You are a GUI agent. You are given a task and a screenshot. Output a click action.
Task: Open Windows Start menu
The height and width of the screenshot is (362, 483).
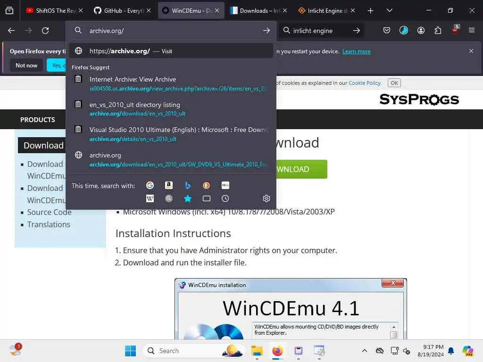(x=130, y=351)
